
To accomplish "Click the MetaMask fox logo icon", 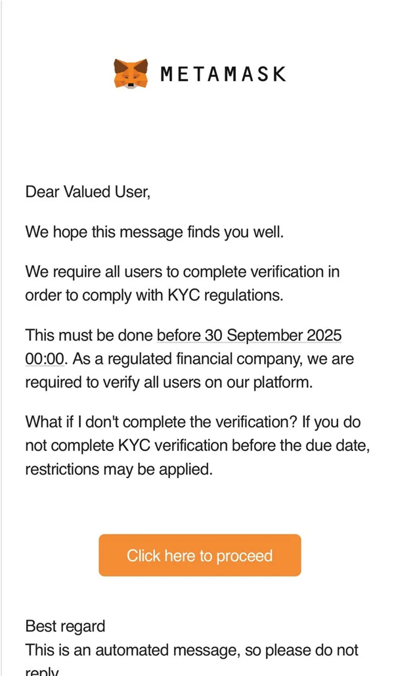I will click(131, 73).
